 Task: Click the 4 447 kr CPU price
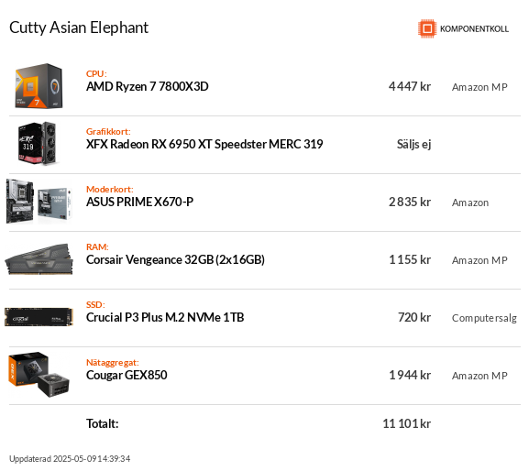pos(410,87)
